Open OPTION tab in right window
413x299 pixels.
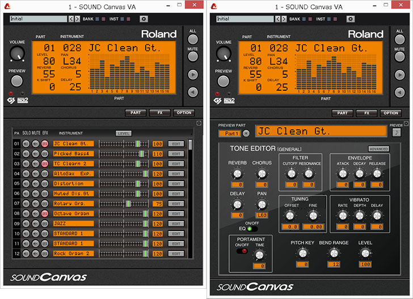click(x=391, y=113)
